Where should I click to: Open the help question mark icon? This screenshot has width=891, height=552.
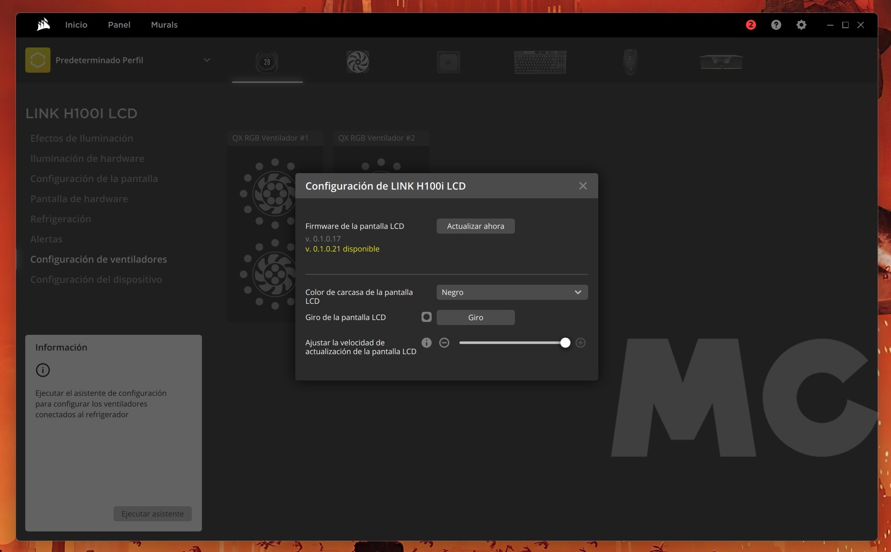pos(776,25)
